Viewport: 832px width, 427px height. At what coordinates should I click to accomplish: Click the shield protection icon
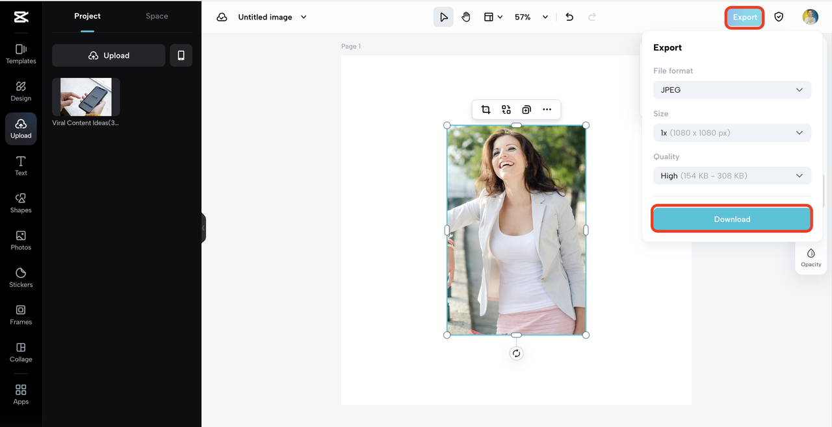(779, 17)
